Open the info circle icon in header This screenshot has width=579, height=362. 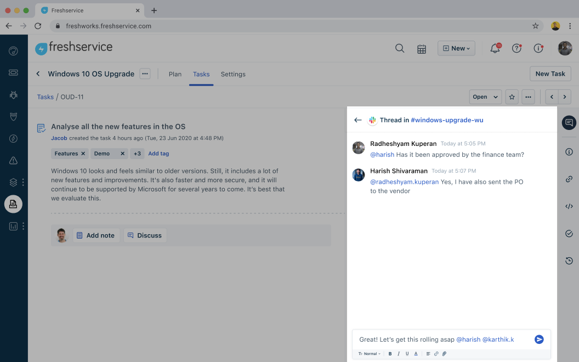(538, 48)
